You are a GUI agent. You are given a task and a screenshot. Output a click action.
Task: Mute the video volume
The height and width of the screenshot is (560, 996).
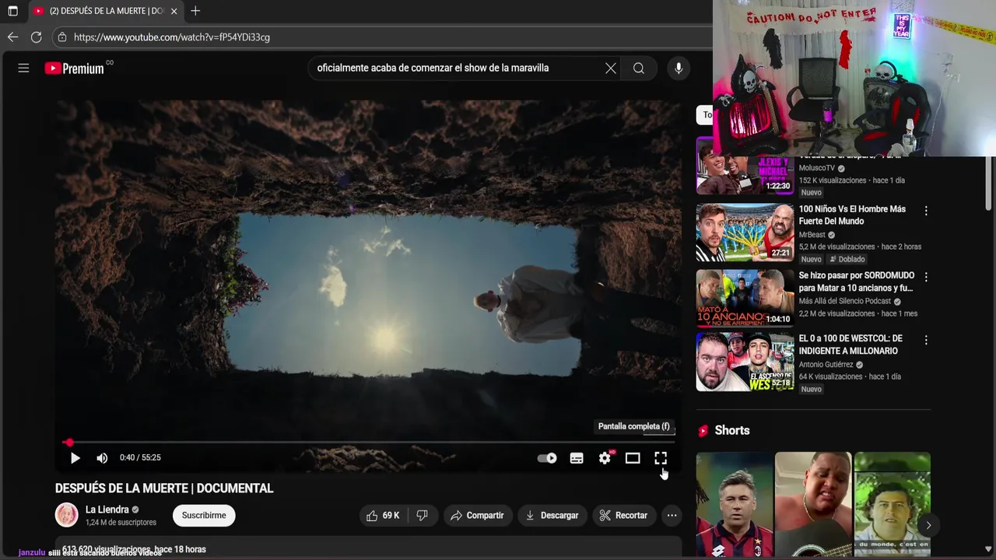[102, 458]
